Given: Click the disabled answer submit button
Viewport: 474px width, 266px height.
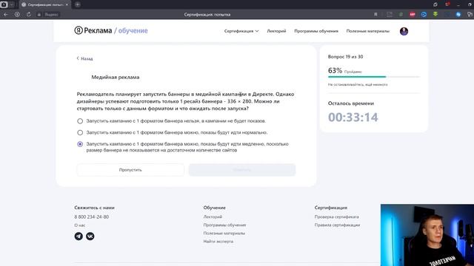Looking at the screenshot, I should (x=242, y=170).
